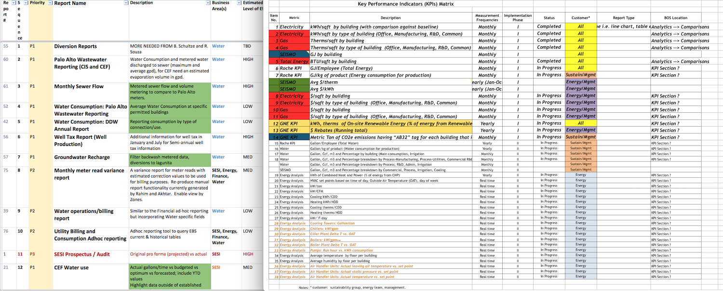The height and width of the screenshot is (291, 723).
Task: Open the Report Name filter dropdown
Action: [126, 3]
